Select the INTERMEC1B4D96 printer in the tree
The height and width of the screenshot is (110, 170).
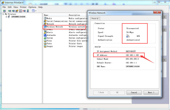click(18, 17)
